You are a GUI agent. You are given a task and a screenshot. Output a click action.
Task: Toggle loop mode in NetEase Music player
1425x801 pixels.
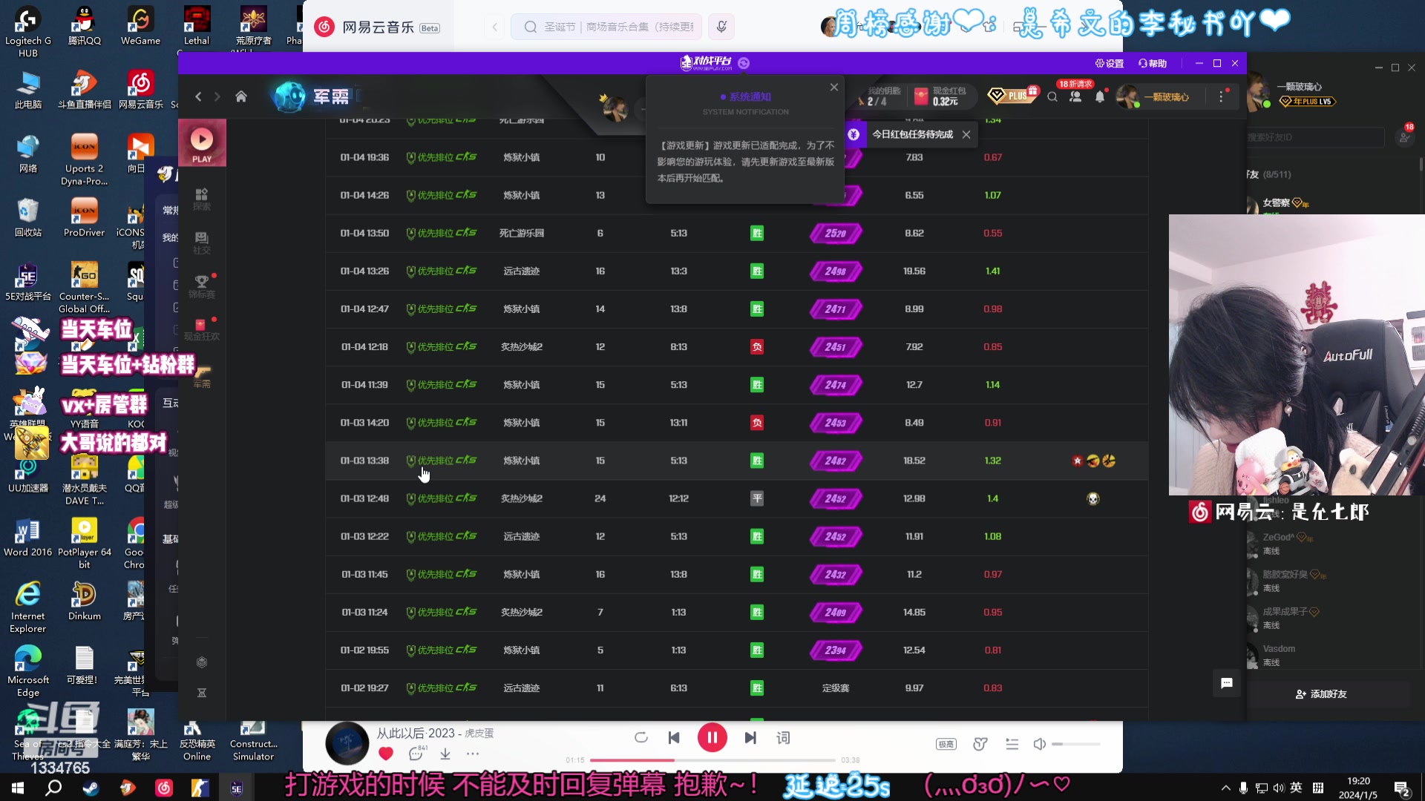(x=641, y=737)
